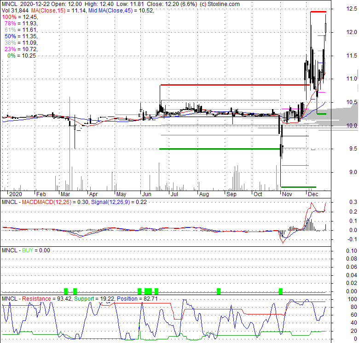Image resolution: width=359 pixels, height=343 pixels.
Task: Click the 12.5 price axis label
Action: pos(352,9)
